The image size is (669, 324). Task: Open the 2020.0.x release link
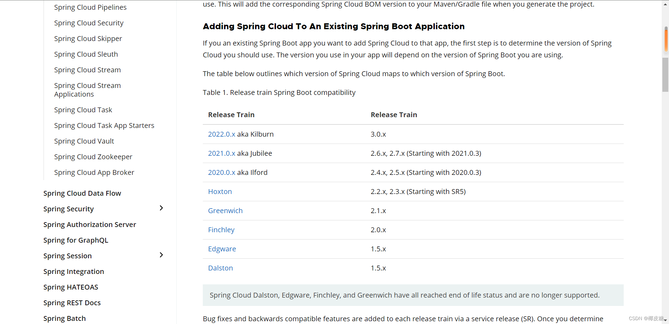pos(221,172)
